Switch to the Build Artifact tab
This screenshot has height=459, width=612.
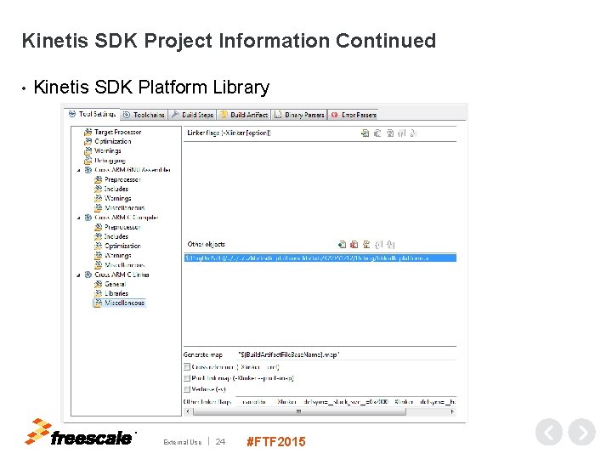point(244,115)
